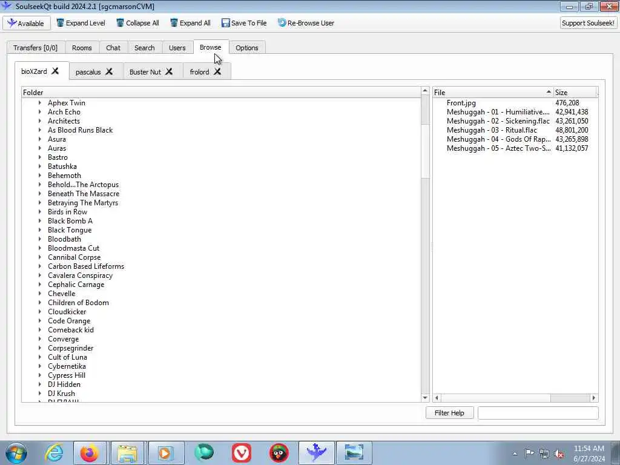Open the picture viewer taskbar icon

point(354,453)
